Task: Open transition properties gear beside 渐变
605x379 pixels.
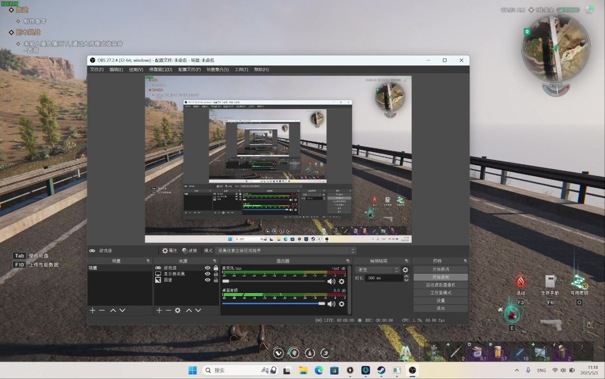Action: click(x=405, y=270)
